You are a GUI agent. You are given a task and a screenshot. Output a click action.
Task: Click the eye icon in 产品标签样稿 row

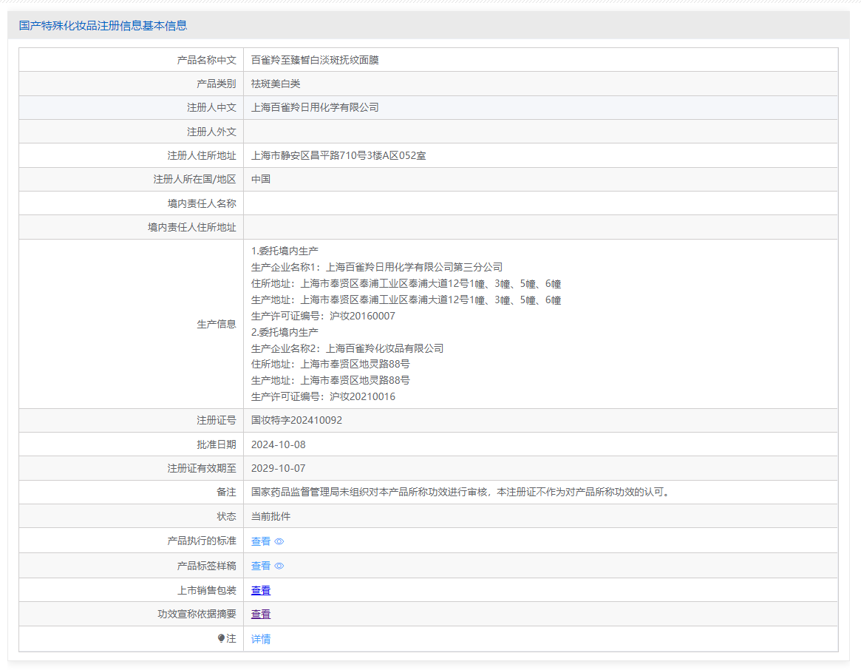(279, 566)
